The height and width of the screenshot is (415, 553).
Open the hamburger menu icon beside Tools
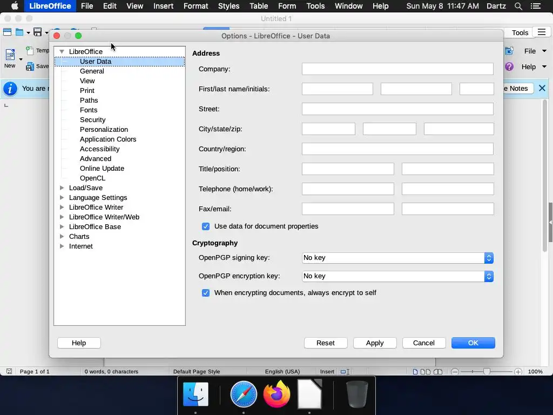click(x=542, y=32)
